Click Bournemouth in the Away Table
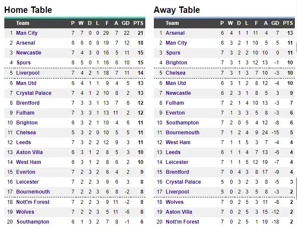The height and width of the screenshot is (233, 297). 182,133
